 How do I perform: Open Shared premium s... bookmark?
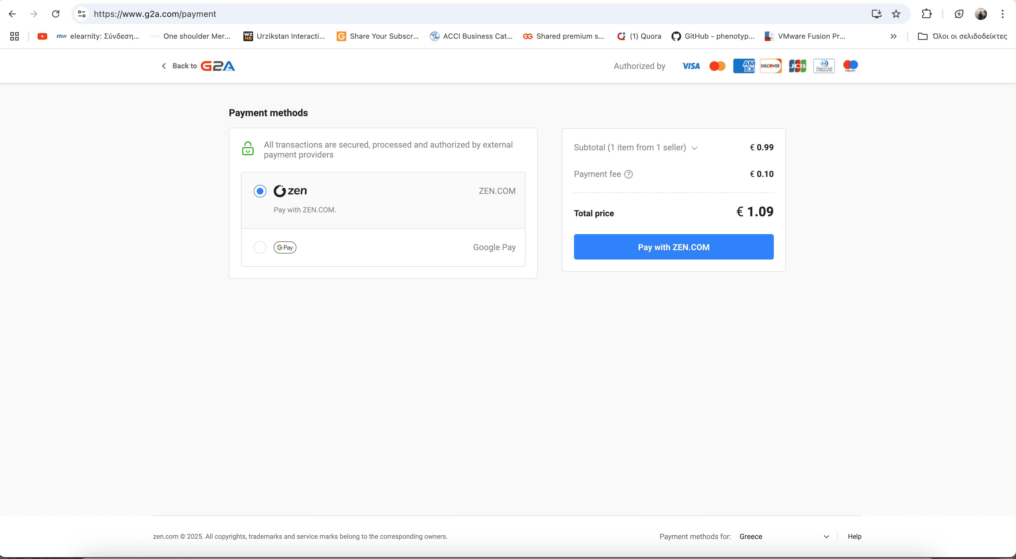564,36
